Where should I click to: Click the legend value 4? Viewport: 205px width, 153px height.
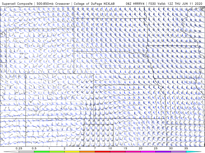click(80, 148)
